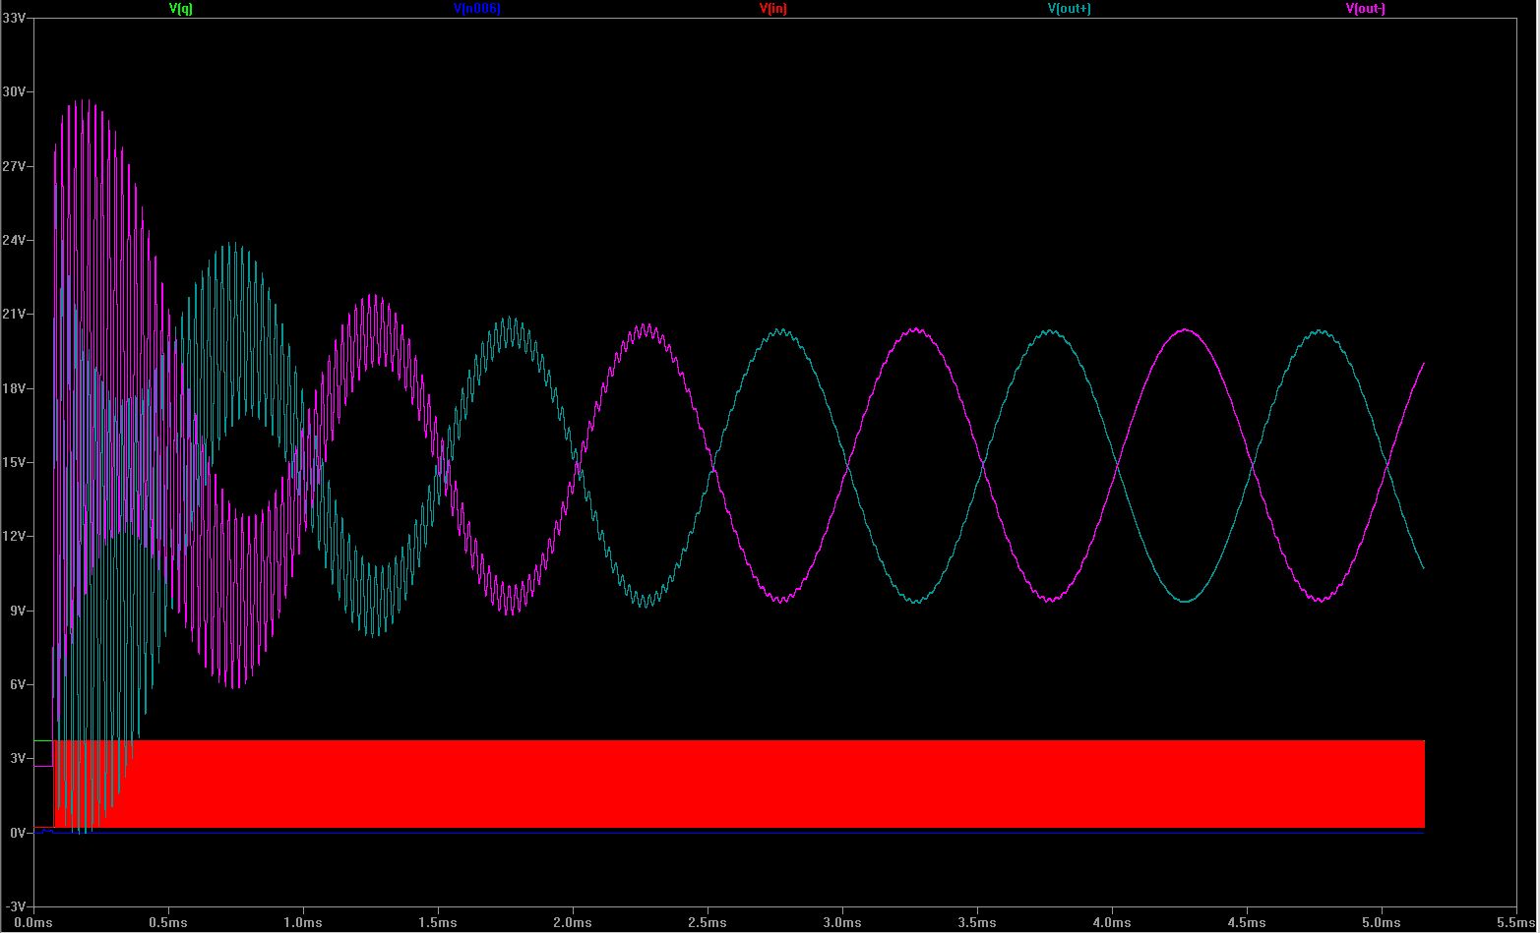
Task: Click the 18V vertical axis label
Action: (14, 388)
